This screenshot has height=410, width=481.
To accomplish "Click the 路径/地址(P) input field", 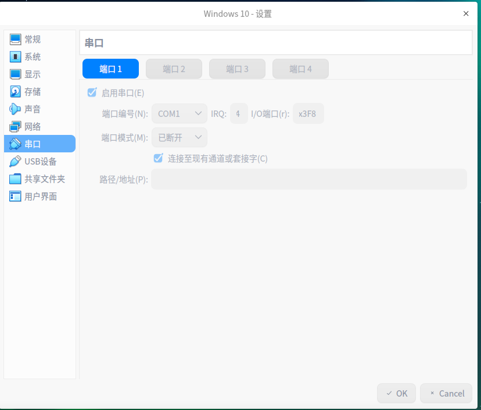I will 309,179.
